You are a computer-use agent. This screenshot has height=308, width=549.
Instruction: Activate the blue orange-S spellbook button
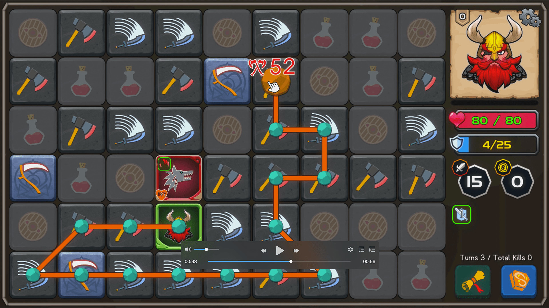pyautogui.click(x=519, y=281)
